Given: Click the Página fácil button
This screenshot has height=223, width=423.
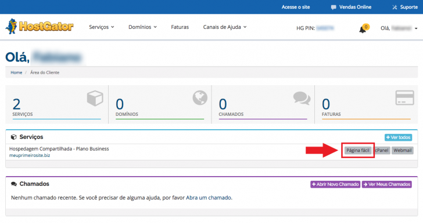Looking at the screenshot, I should point(358,150).
